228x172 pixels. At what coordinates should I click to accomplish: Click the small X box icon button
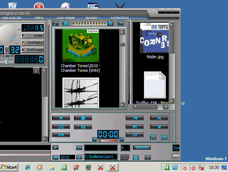tap(164, 137)
